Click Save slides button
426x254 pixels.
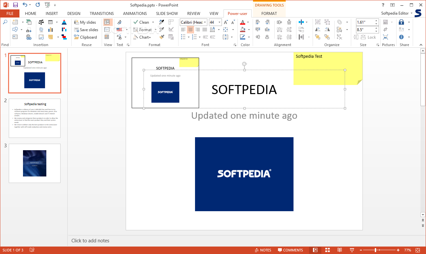(86, 30)
